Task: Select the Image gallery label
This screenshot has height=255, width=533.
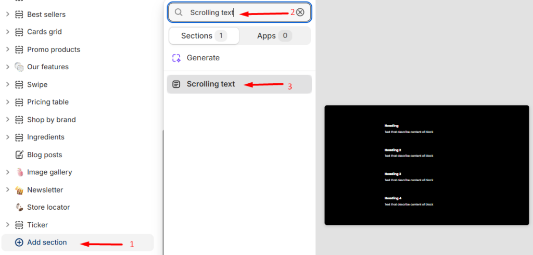Action: (x=49, y=172)
